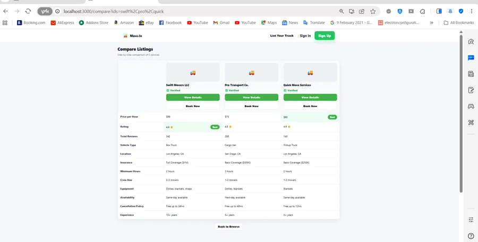
Task: Share this page via the share icon
Action: 362,11
